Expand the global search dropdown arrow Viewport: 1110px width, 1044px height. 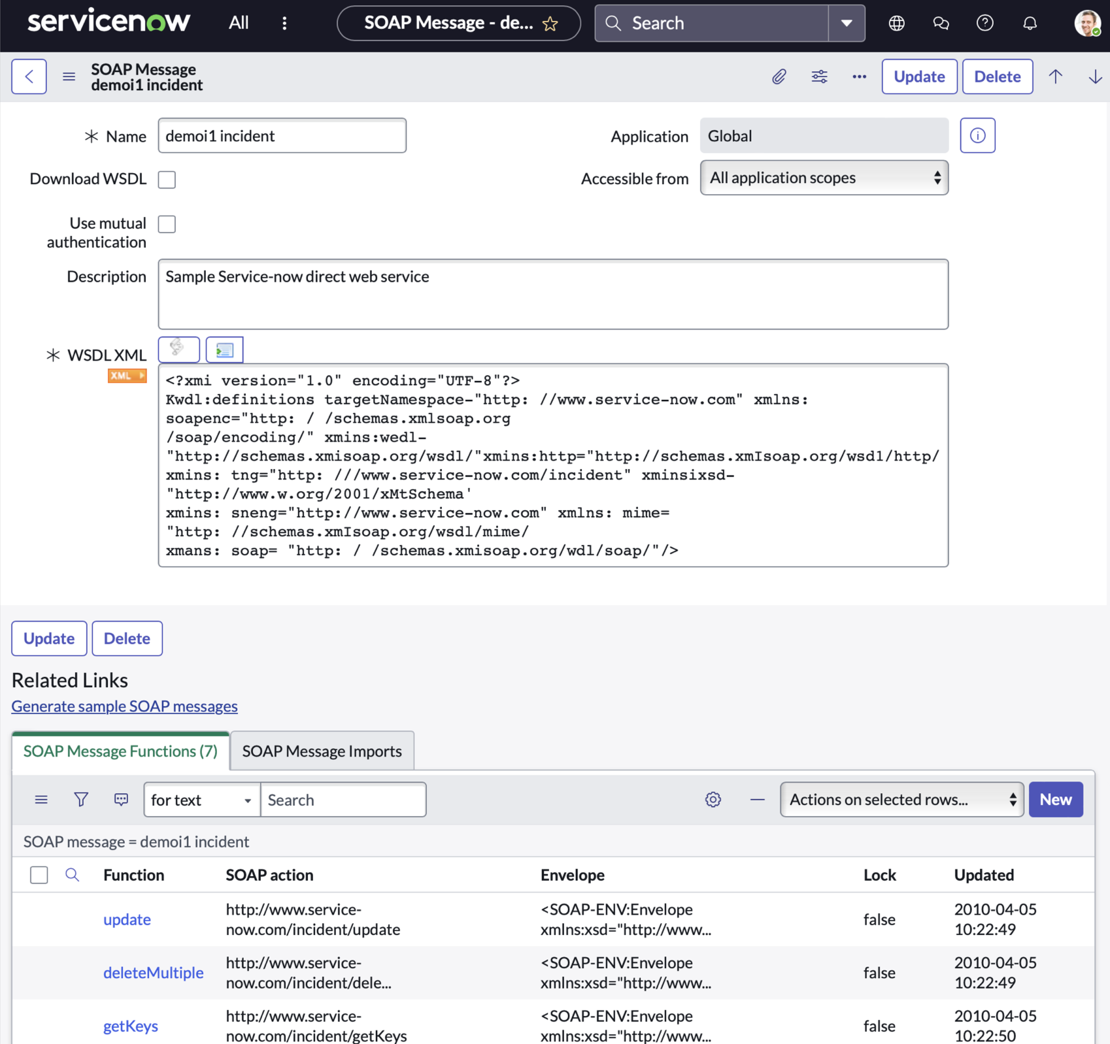tap(847, 23)
